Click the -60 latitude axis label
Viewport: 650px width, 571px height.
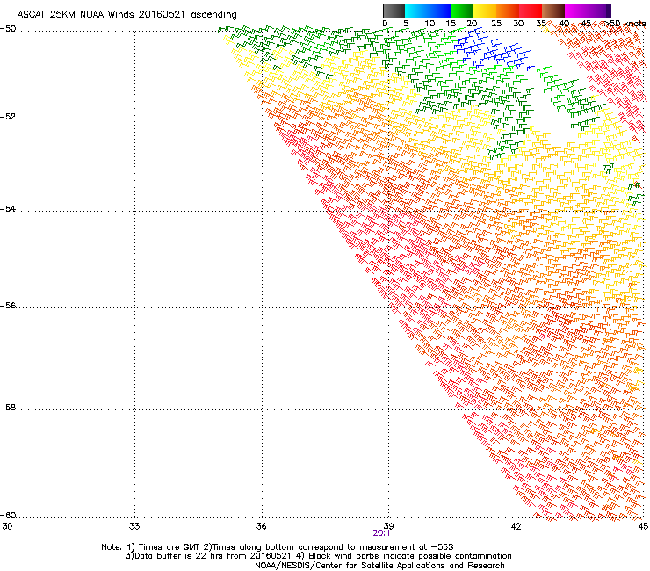tap(8, 516)
